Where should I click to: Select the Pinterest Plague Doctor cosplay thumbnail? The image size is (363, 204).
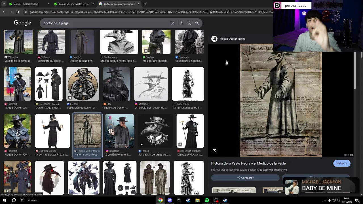pyautogui.click(x=18, y=84)
